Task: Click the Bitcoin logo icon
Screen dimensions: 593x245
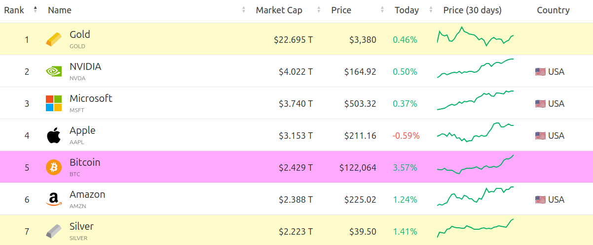Action: pyautogui.click(x=54, y=167)
